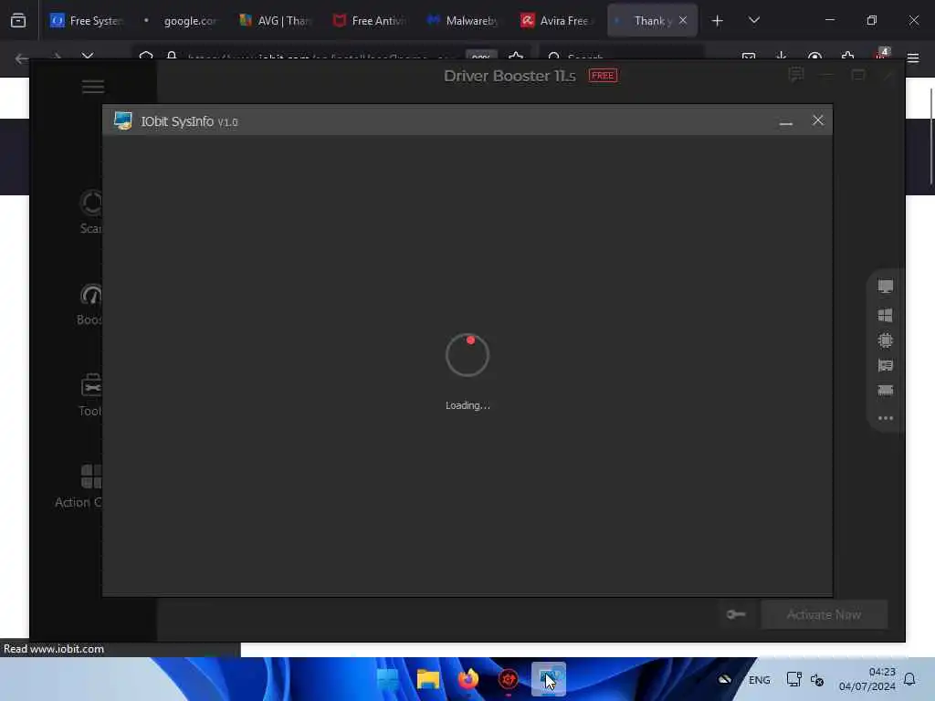
Task: Click the Windows Start button
Action: point(388,679)
